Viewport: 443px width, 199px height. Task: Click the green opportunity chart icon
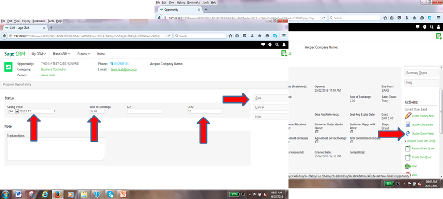coord(8,67)
